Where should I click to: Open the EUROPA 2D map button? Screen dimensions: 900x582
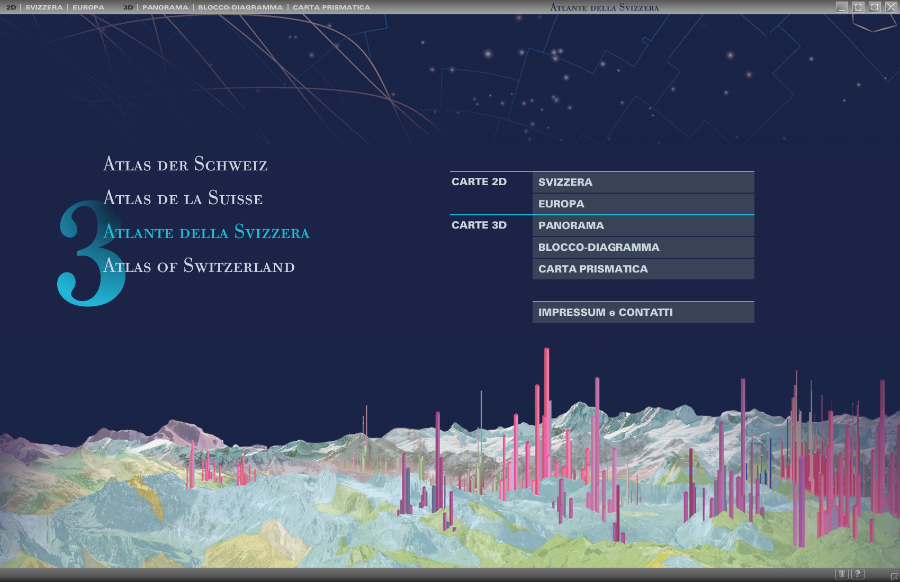643,204
